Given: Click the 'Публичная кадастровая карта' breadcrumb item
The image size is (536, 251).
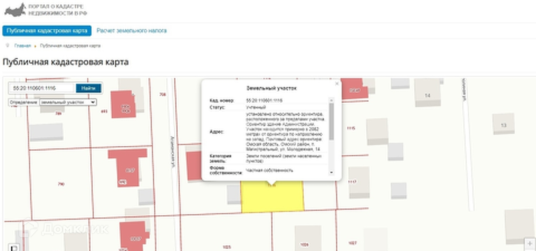Looking at the screenshot, I should [70, 46].
